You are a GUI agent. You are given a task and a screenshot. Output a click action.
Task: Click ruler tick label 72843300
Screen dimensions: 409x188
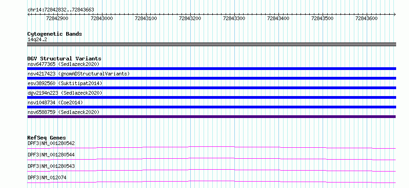[x=234, y=19]
